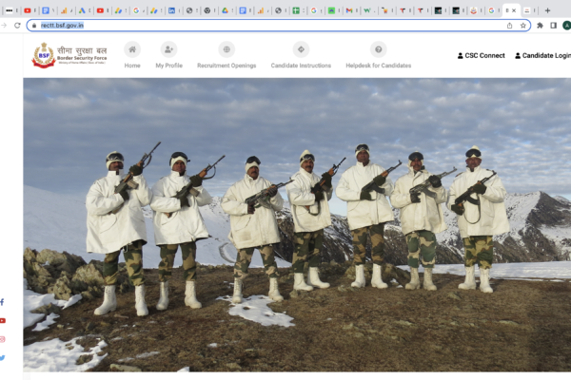Switch to the Gmail browser tab
The image size is (571, 380).
(349, 10)
